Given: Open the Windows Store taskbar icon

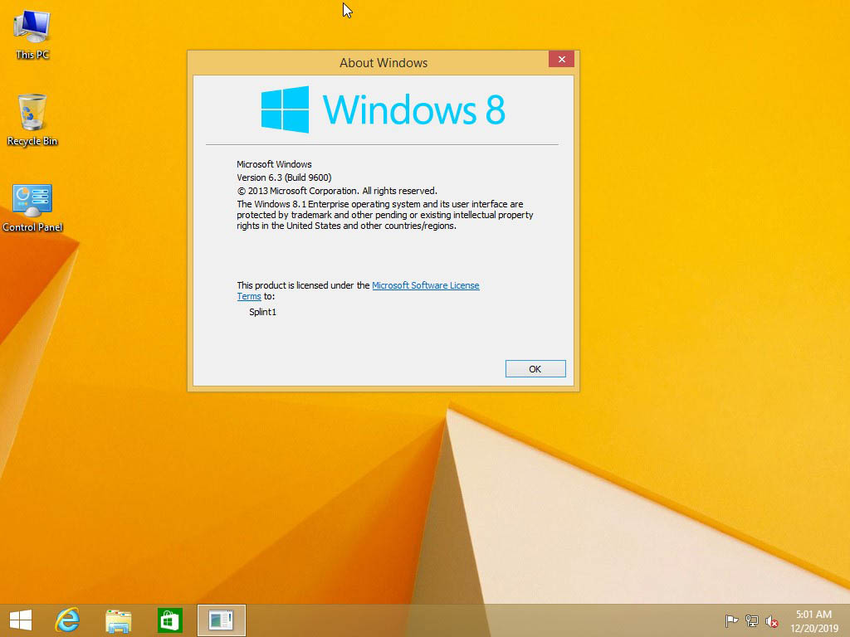Looking at the screenshot, I should [x=169, y=620].
